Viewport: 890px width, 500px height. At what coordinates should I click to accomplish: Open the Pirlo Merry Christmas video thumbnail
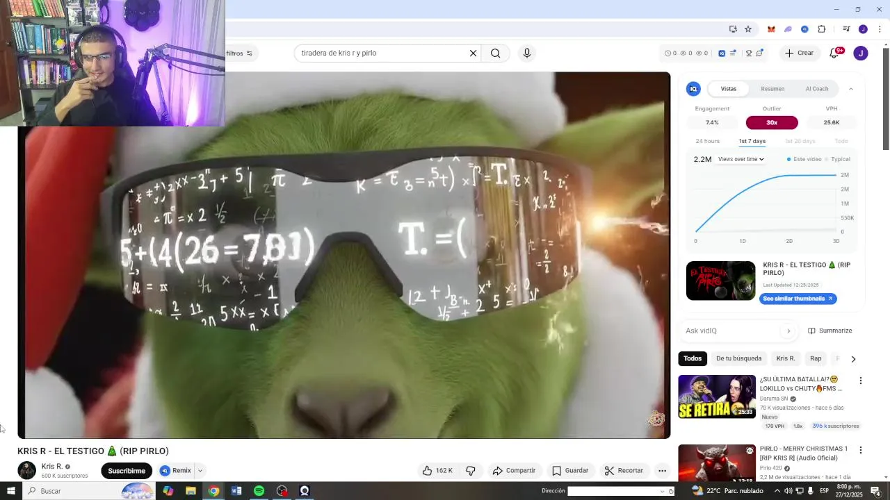pyautogui.click(x=717, y=463)
